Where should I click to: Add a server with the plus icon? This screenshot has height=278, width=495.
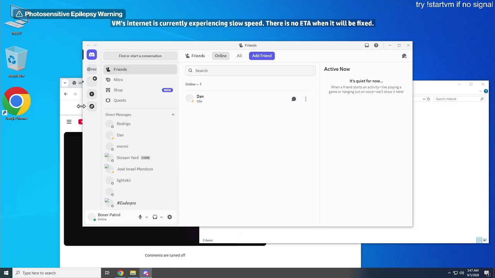tap(92, 94)
